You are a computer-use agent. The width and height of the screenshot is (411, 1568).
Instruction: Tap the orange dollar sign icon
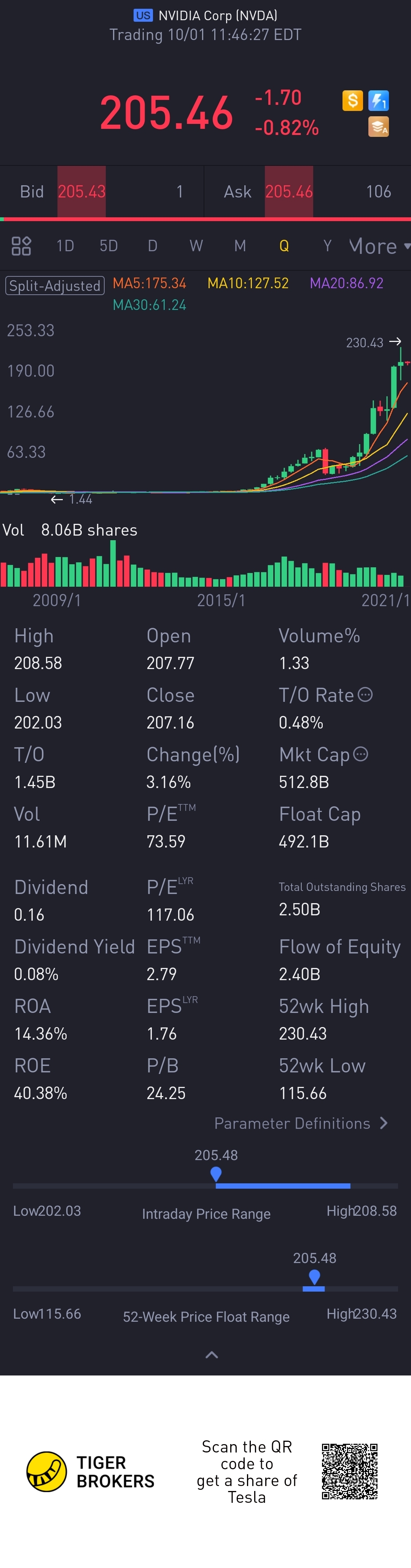click(353, 100)
